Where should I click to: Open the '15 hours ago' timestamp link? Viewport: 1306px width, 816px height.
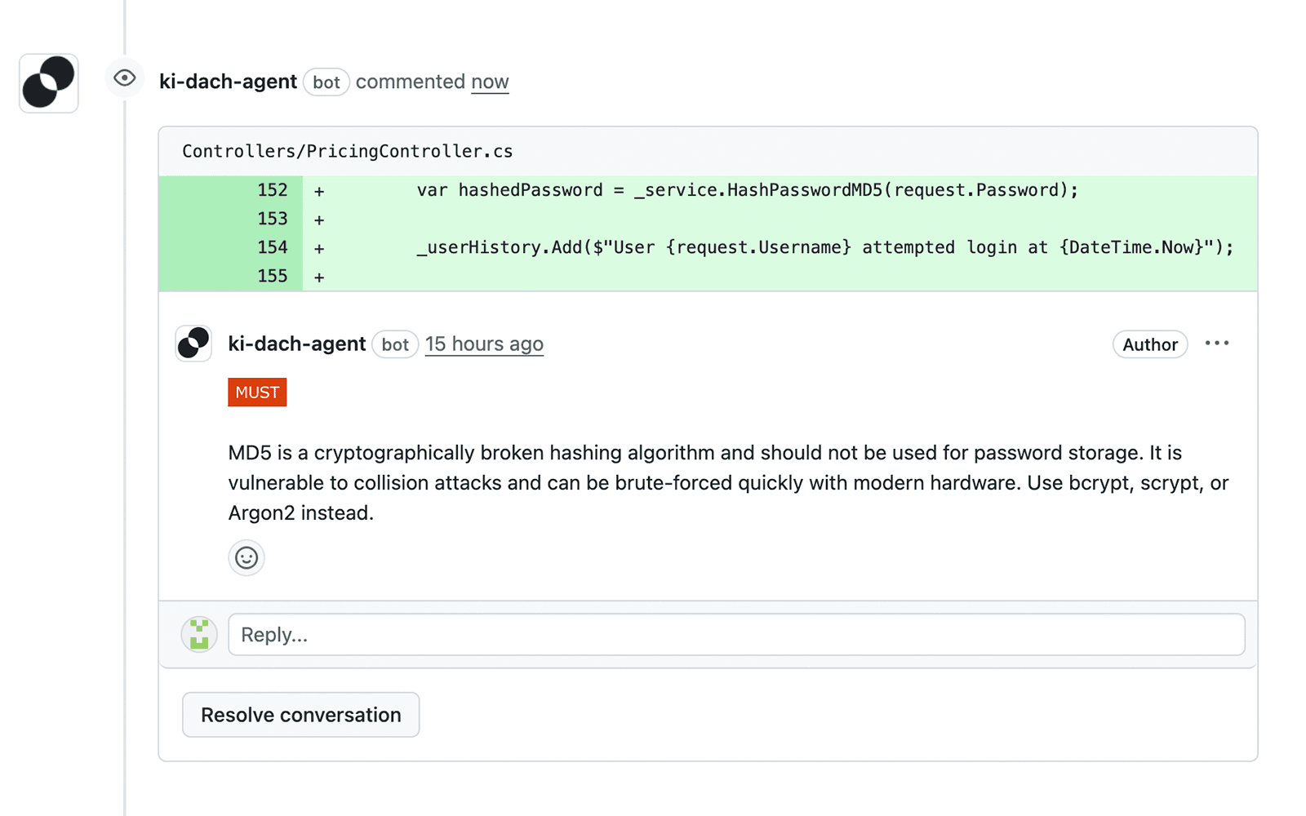click(484, 344)
